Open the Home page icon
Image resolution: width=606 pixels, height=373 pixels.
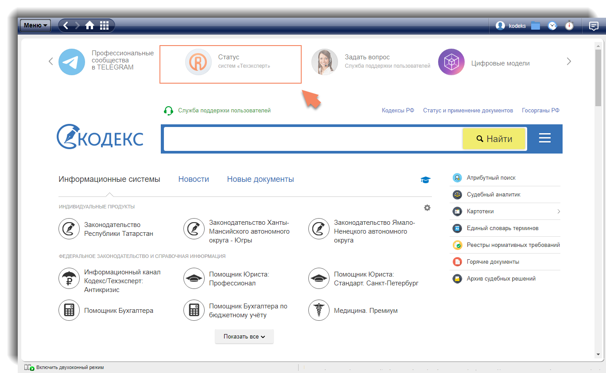click(x=90, y=26)
